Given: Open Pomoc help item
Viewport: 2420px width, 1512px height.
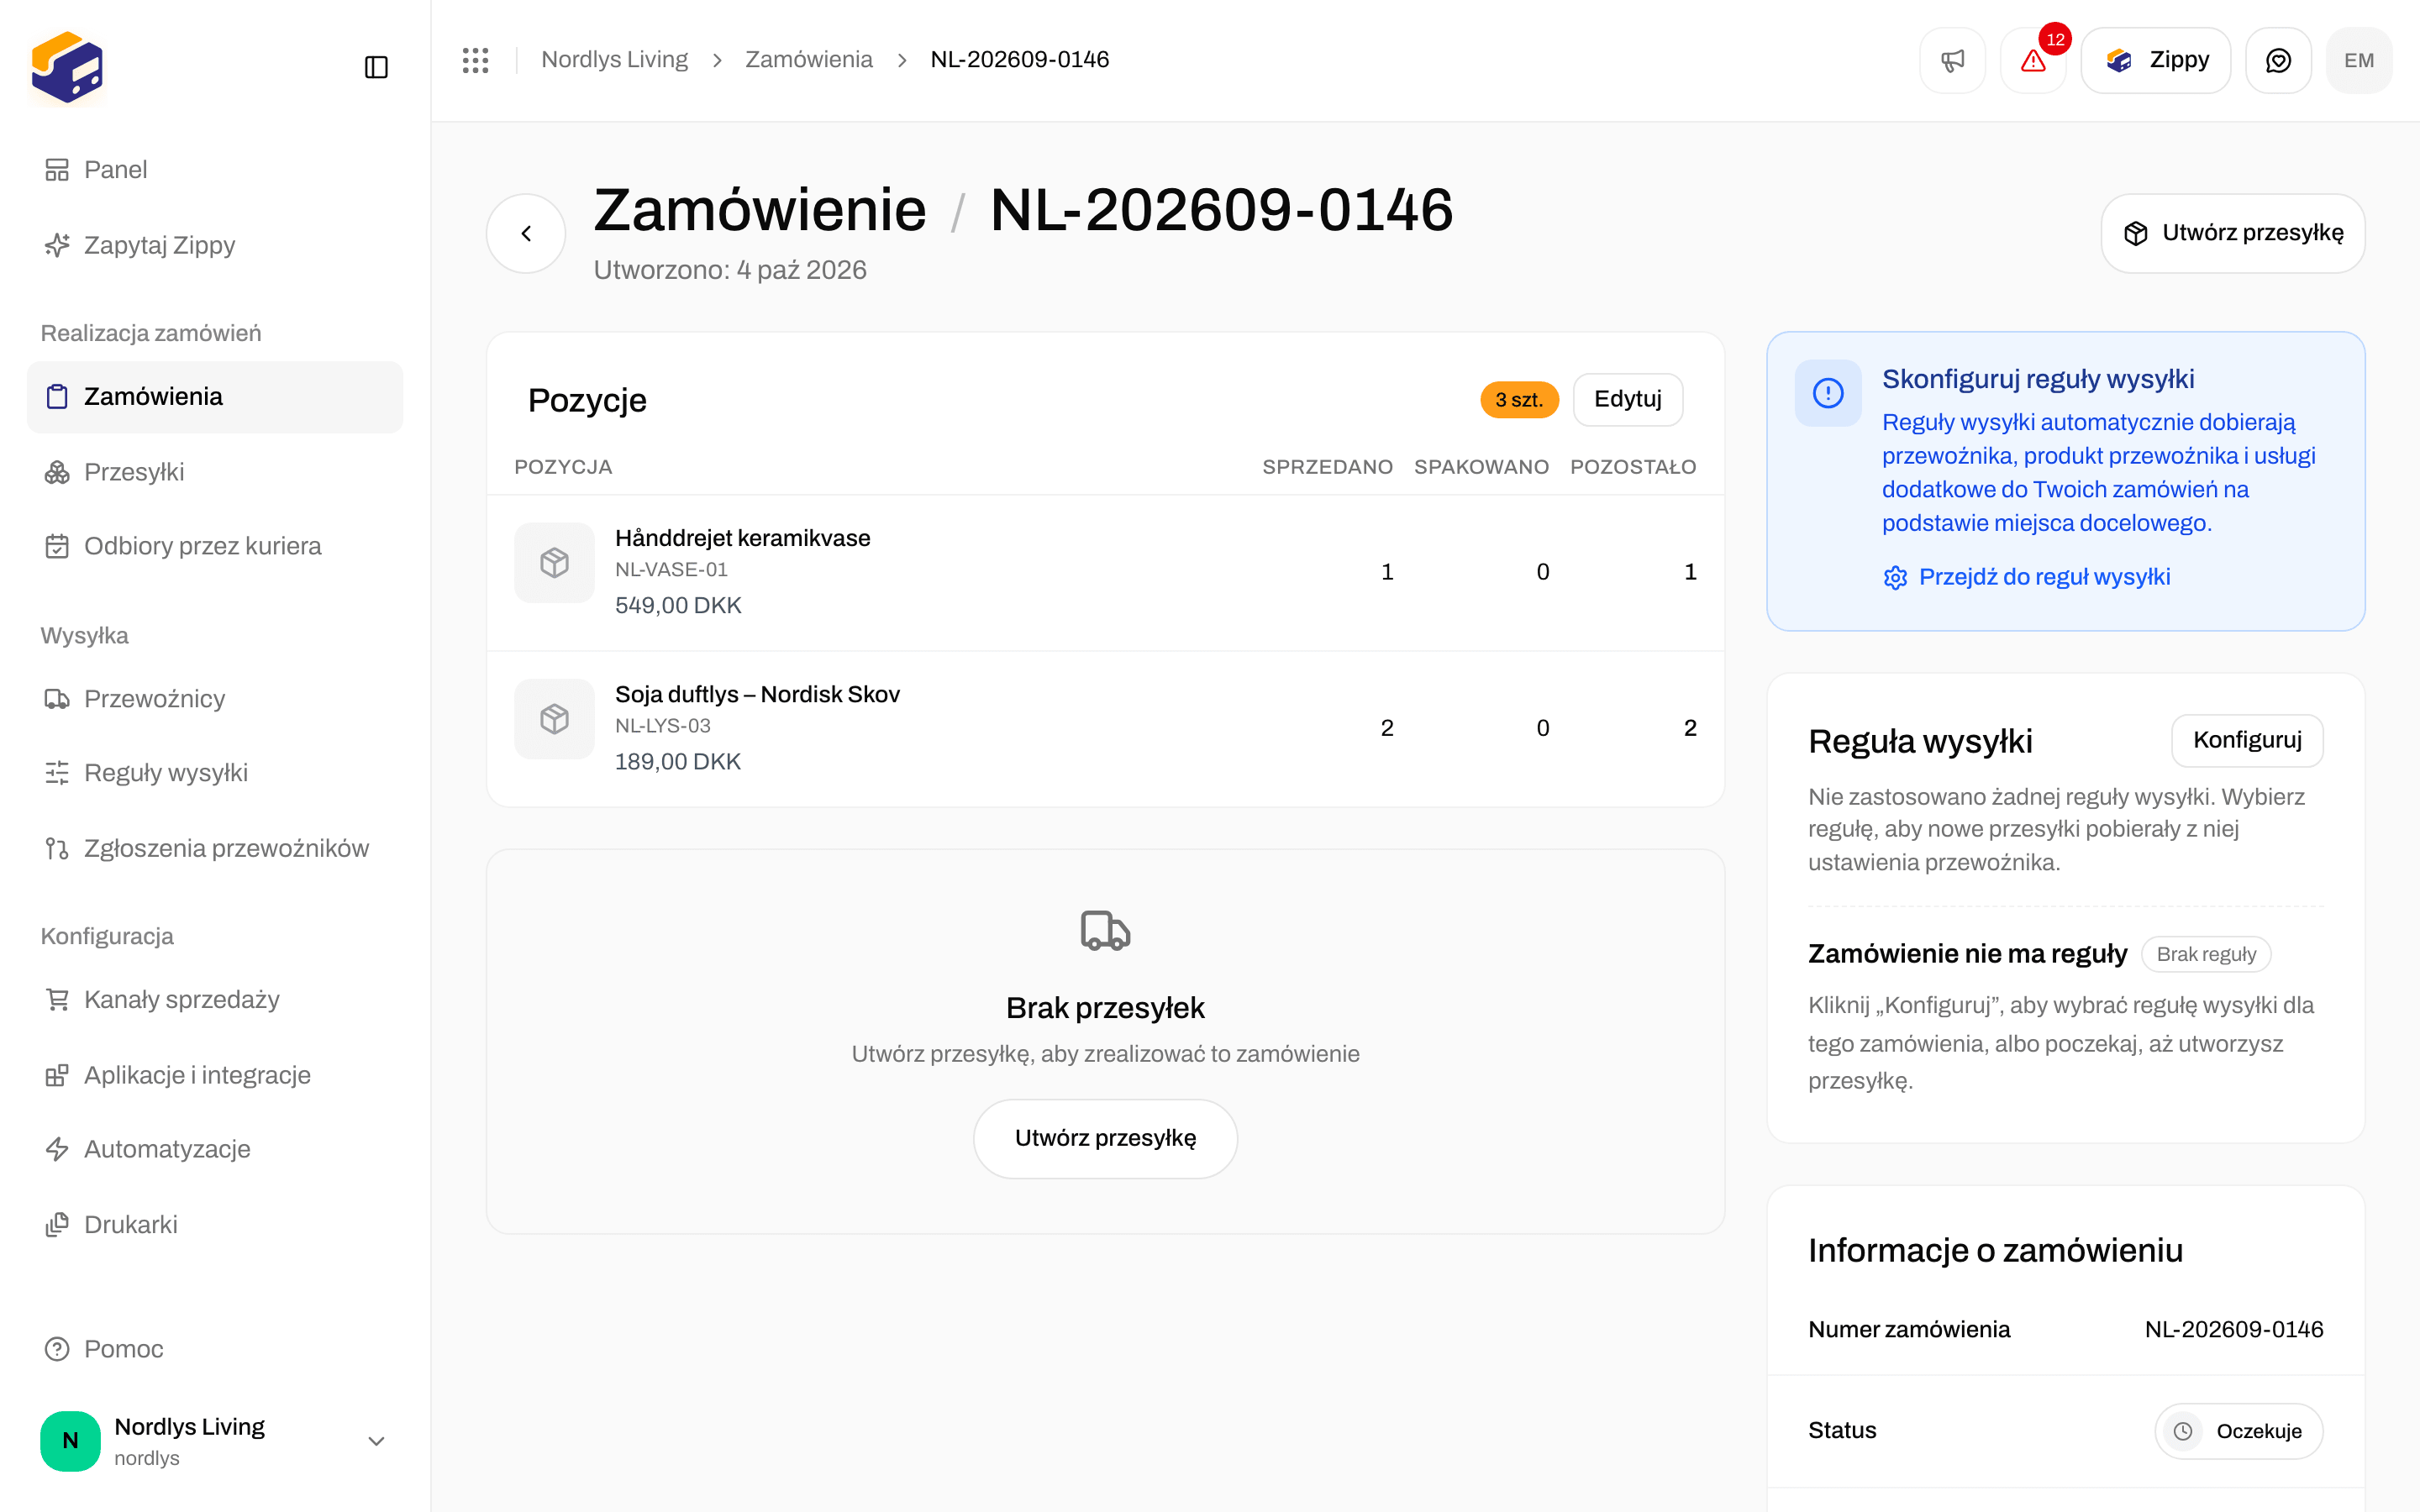Looking at the screenshot, I should pos(215,1349).
